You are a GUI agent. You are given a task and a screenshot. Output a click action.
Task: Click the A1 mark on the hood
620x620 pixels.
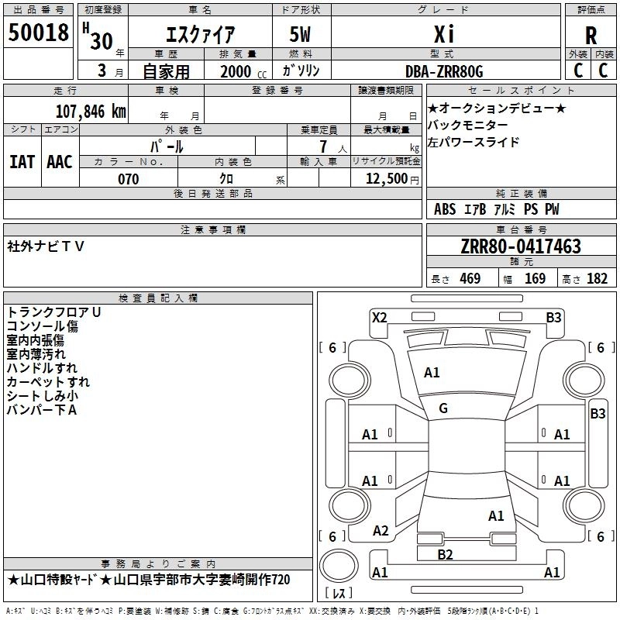click(x=432, y=373)
